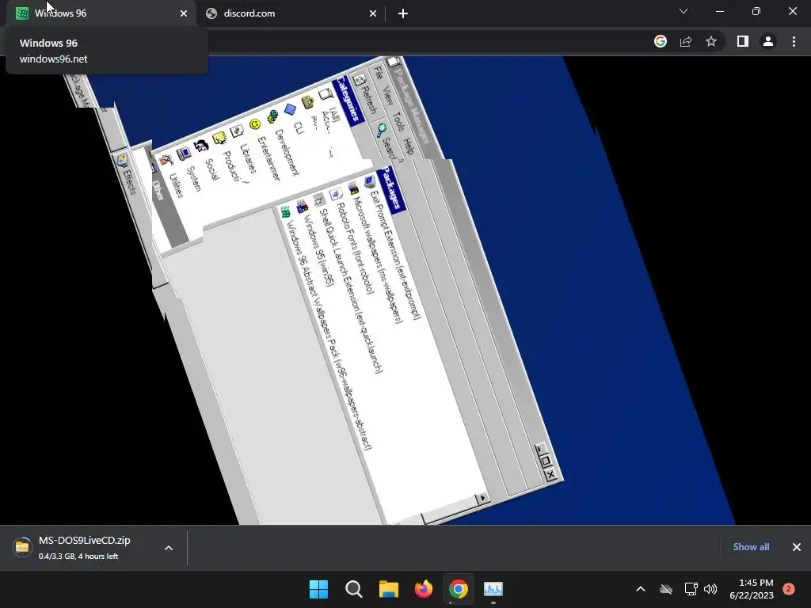
Task: Open the Chrome three-dot menu
Action: point(794,41)
